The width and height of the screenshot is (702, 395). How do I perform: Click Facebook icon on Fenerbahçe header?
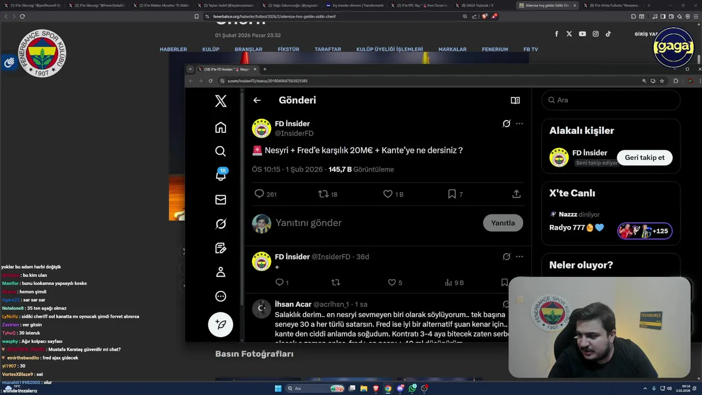[557, 34]
